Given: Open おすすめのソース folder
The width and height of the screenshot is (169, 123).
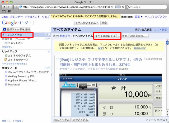Looking at the screenshot, I should [18, 60].
